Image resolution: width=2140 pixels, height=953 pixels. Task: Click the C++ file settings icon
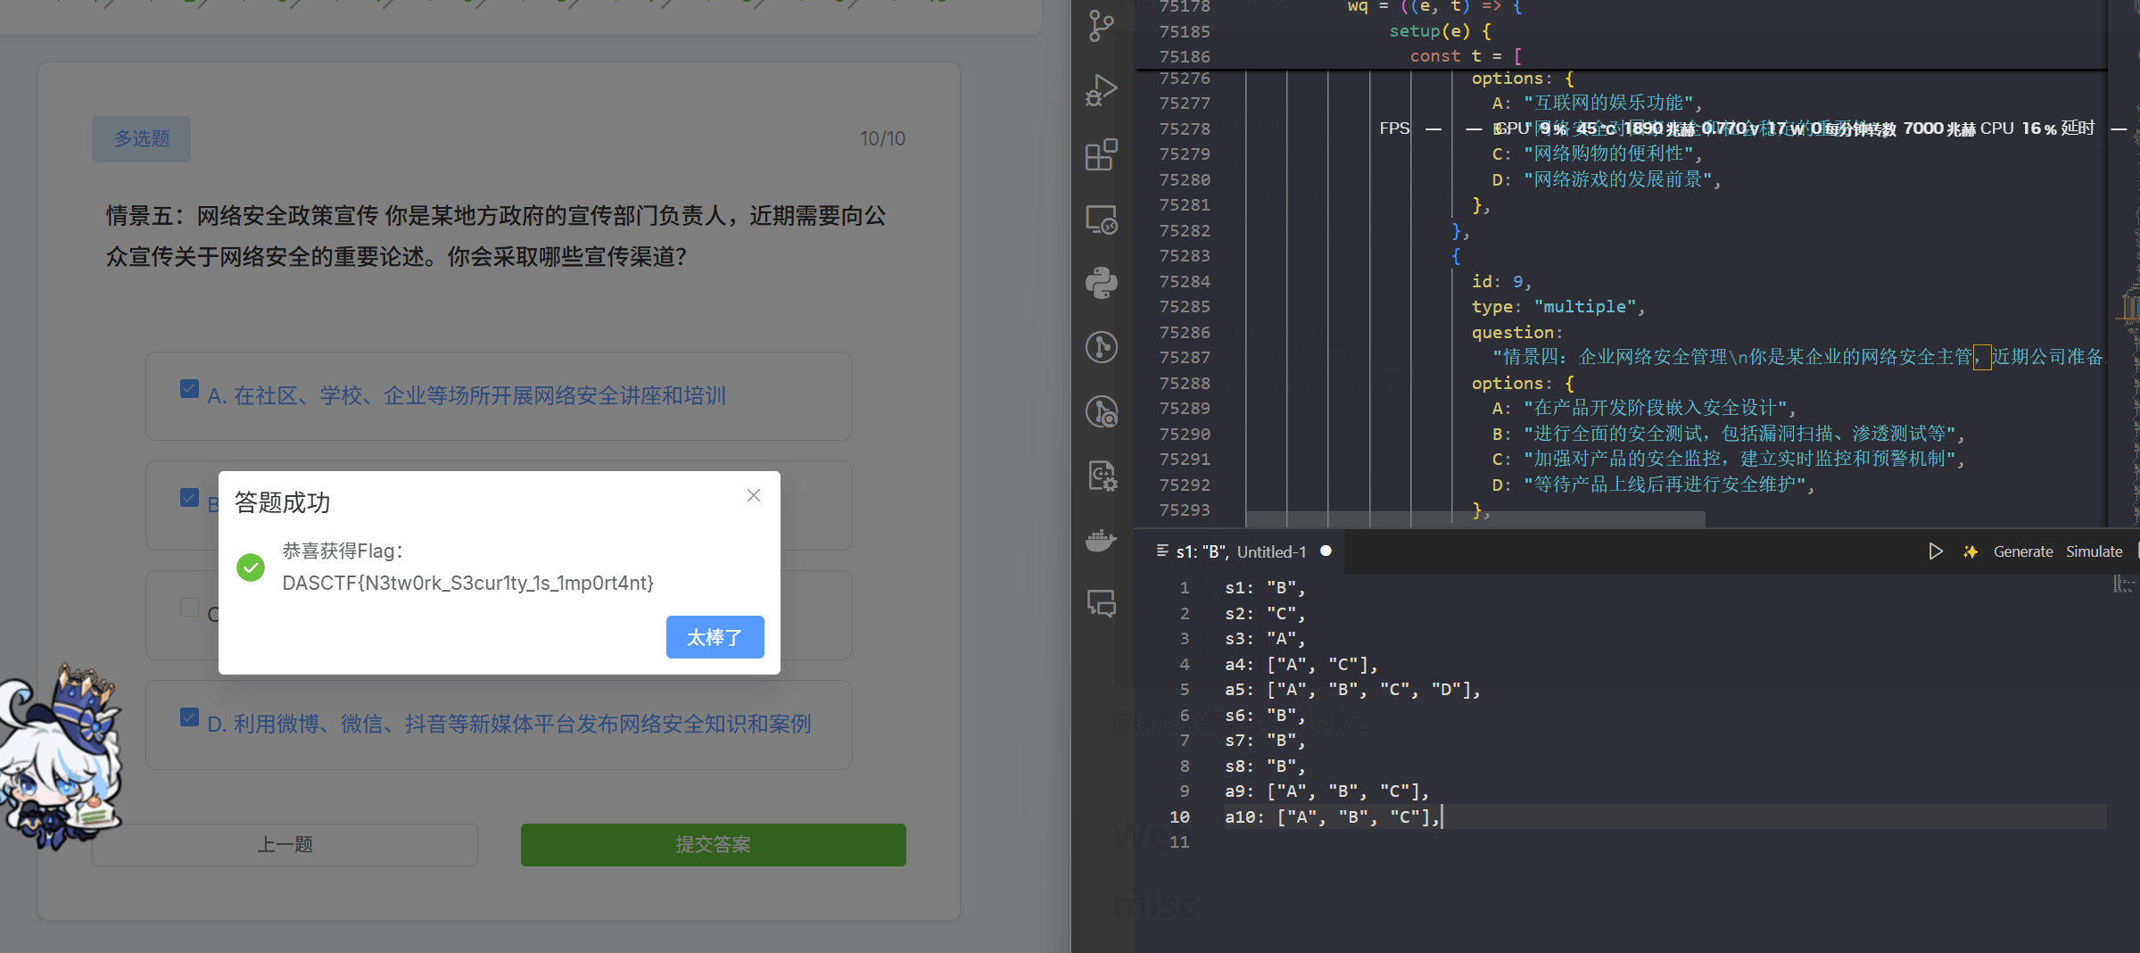(1102, 476)
